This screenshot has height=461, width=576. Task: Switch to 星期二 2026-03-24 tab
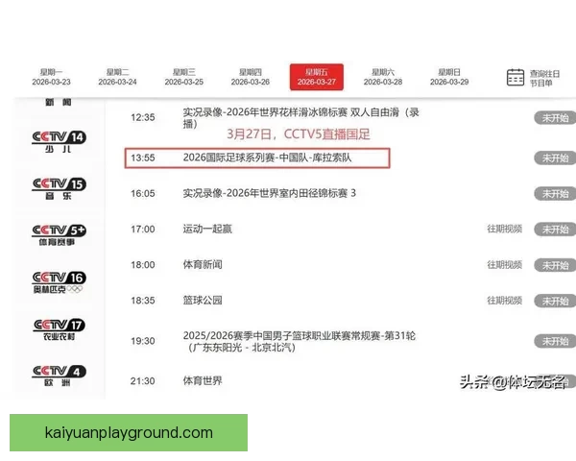click(x=117, y=77)
